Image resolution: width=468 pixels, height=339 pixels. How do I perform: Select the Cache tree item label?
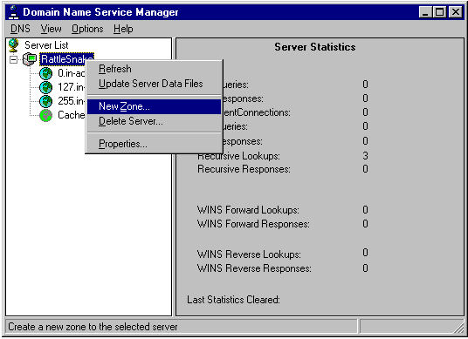coord(72,115)
